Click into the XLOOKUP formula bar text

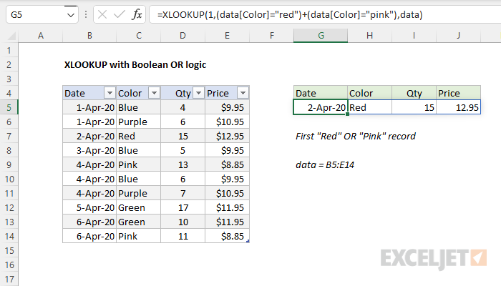pyautogui.click(x=289, y=15)
